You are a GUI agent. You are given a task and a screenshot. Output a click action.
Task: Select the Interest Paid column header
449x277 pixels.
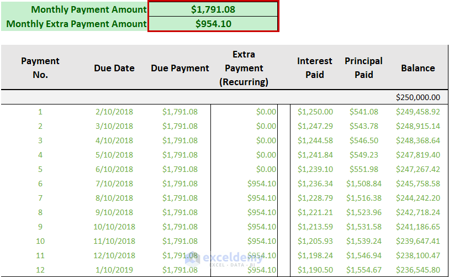pos(315,68)
